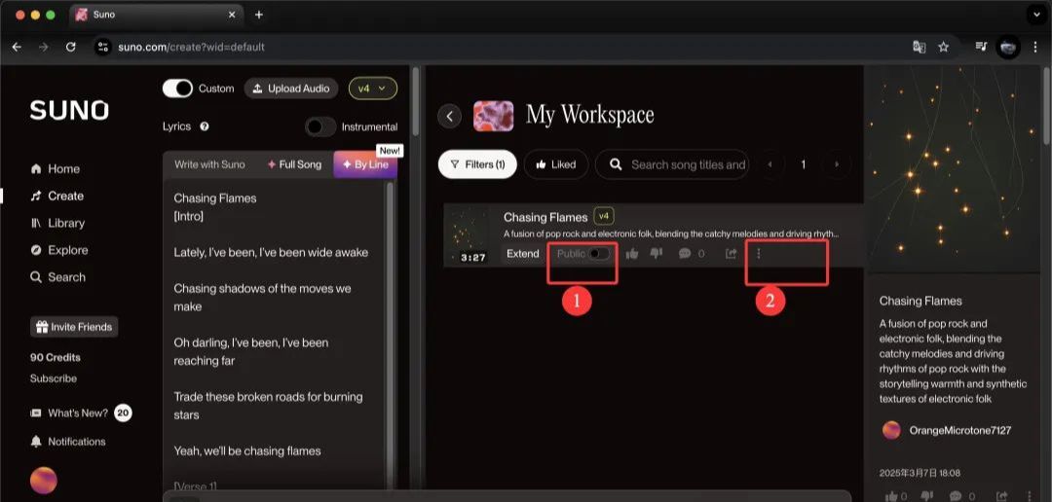Open the Filters (1) dropdown
Screen dimensions: 1052x502
[x=477, y=164]
